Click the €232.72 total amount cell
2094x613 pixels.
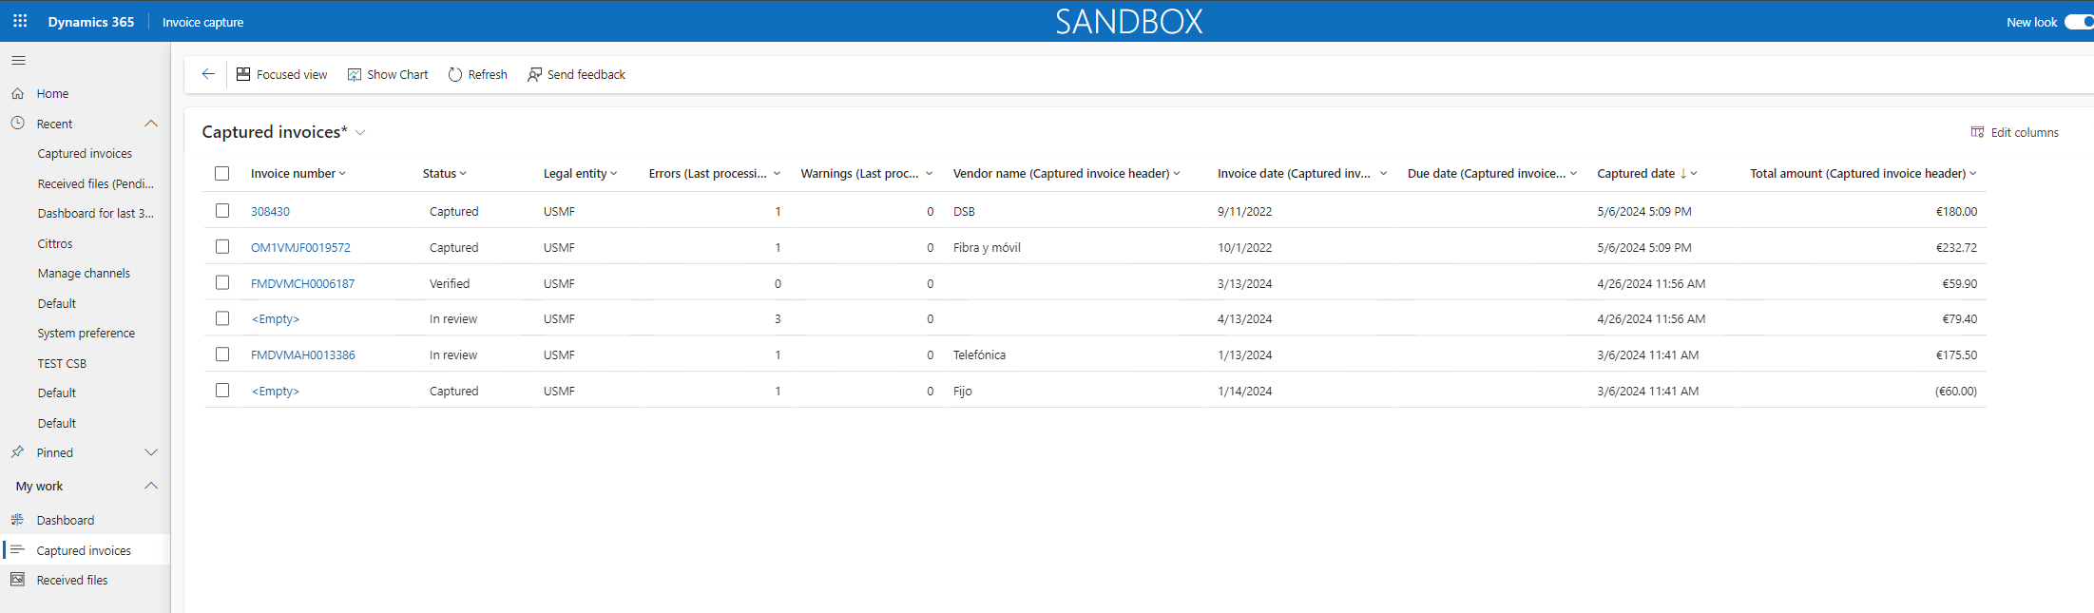click(x=1956, y=247)
